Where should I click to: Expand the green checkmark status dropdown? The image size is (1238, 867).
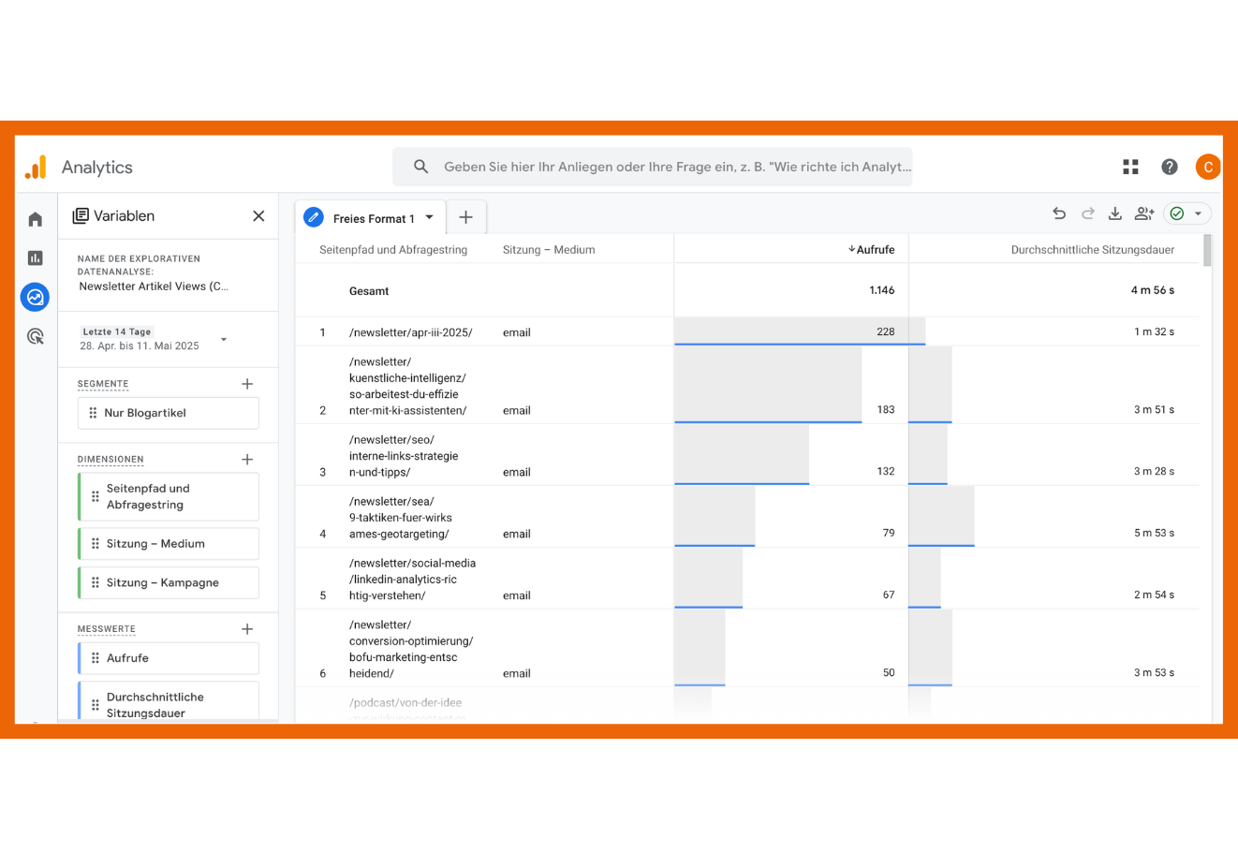[1198, 214]
